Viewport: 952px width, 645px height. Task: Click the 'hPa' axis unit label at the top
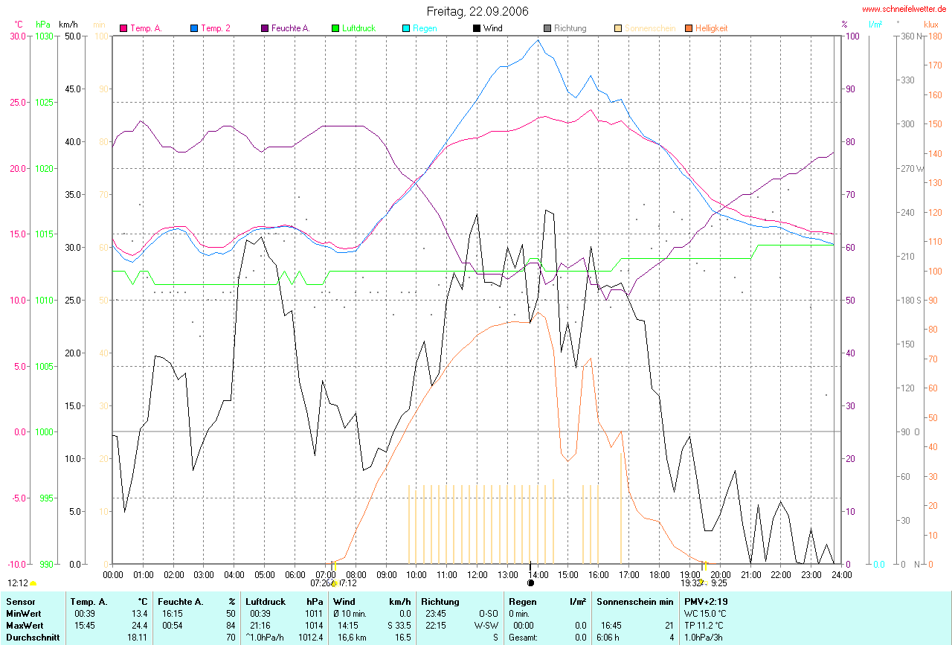[x=44, y=25]
